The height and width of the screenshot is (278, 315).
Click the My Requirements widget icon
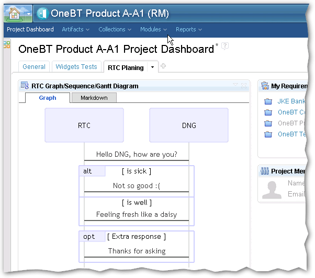point(265,86)
